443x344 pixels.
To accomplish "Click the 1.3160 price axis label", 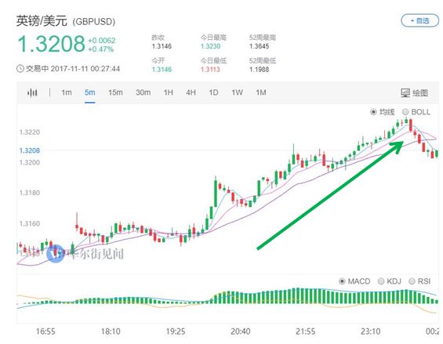I will click(29, 223).
